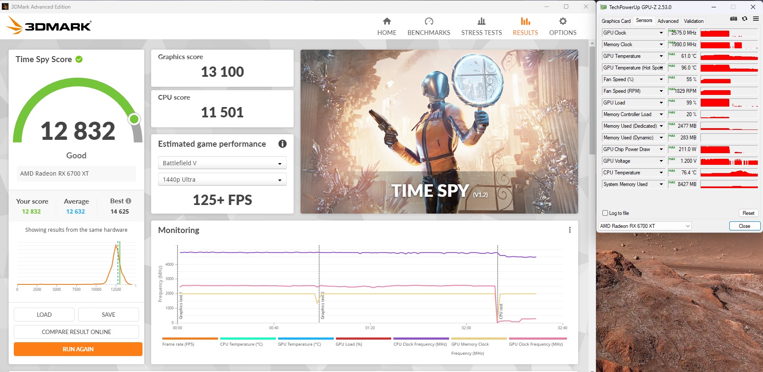
Task: Open the Battlefield V game dropdown
Action: tap(222, 163)
